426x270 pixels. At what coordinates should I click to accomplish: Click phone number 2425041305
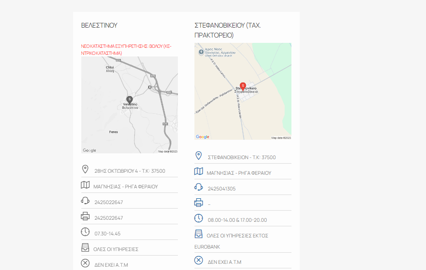point(222,189)
